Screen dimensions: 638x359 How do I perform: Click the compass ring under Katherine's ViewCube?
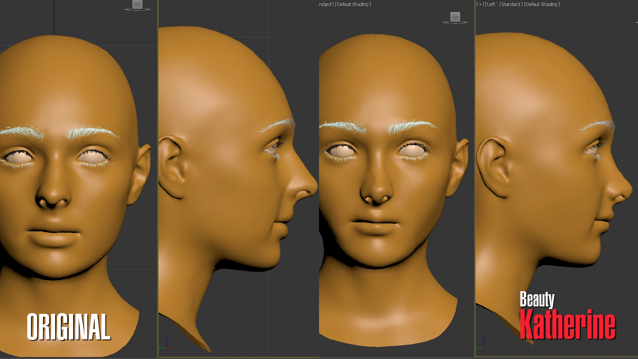click(455, 23)
